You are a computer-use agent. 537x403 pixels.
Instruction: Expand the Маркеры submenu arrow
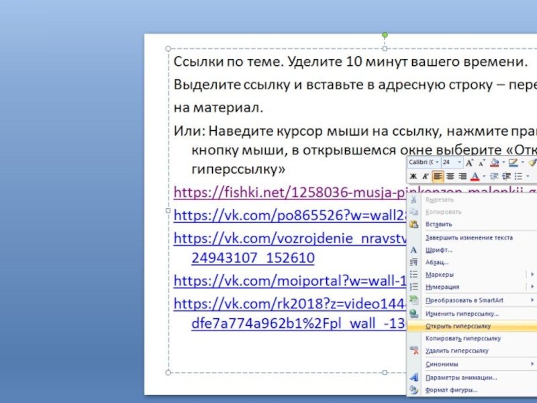[x=532, y=274]
